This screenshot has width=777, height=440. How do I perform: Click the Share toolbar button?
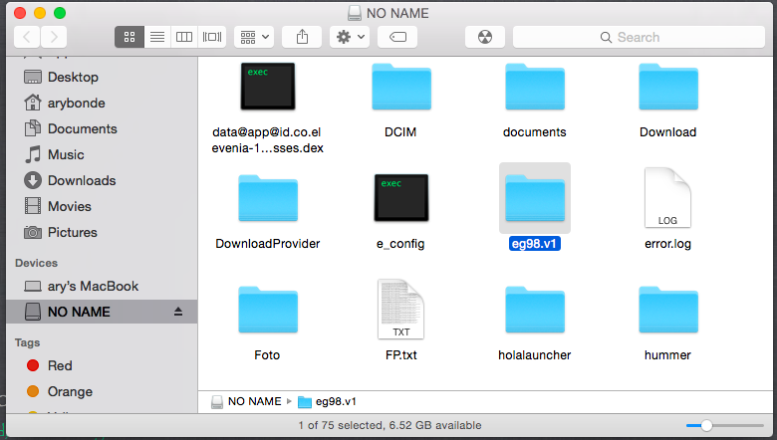[302, 37]
